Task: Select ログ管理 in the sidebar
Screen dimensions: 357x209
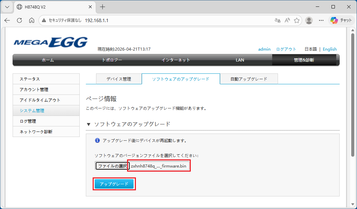Action: pos(46,121)
